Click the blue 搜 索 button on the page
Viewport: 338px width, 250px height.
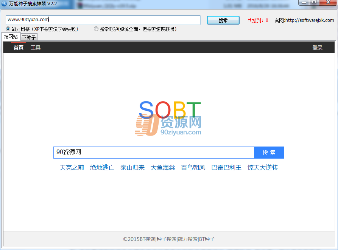tap(269, 153)
